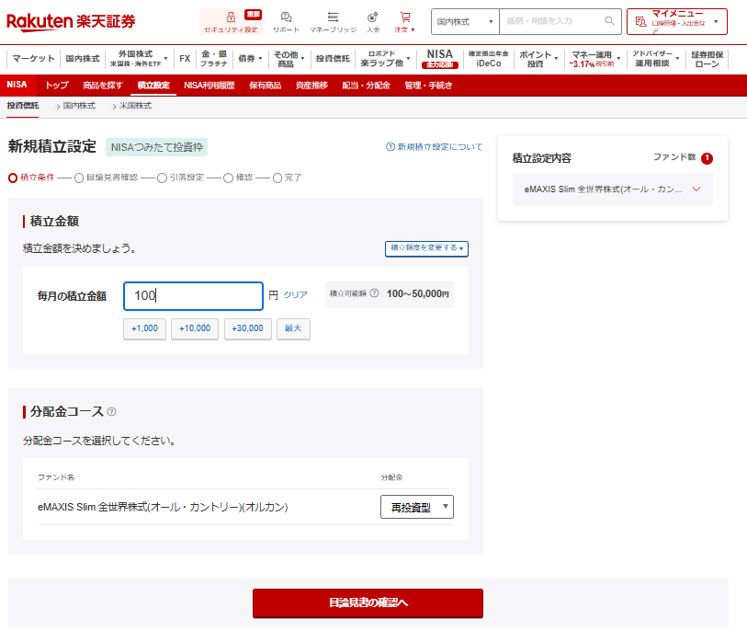Click the +1,000 amount button
The height and width of the screenshot is (631, 747).
click(x=145, y=328)
